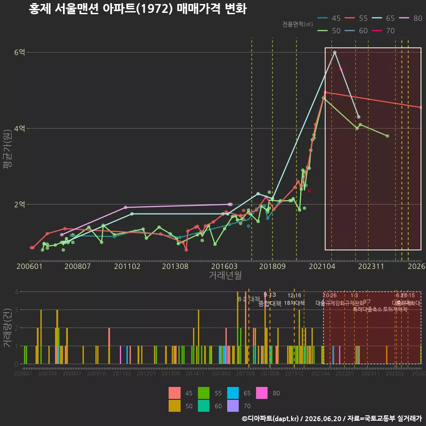Click the sky-blue 65 bar swatch
Image resolution: width=426 pixels, height=426 pixels.
(233, 393)
